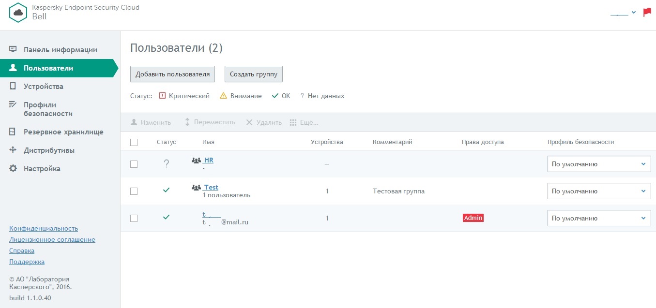
Task: Click the critical status legend icon
Action: pos(163,96)
